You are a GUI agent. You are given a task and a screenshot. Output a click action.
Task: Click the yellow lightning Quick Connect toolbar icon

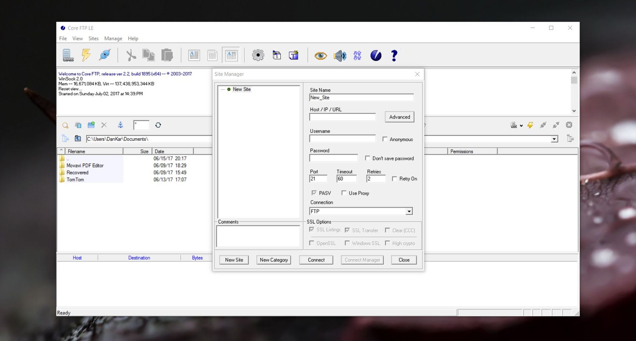pyautogui.click(x=86, y=55)
